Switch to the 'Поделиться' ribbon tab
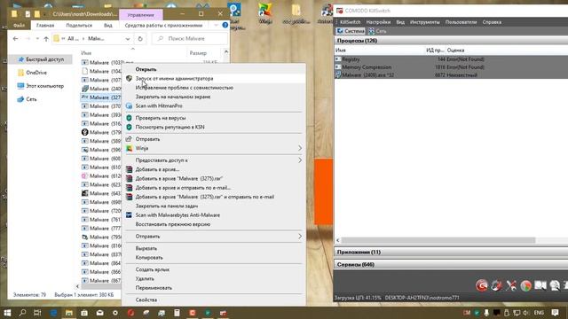 tap(79, 26)
